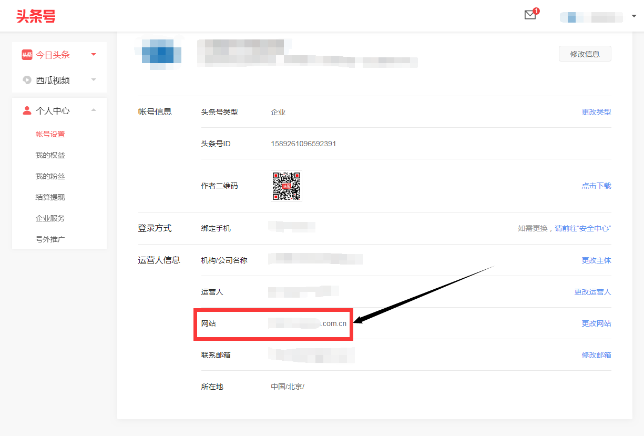Expand the 西瓜视频 menu arrow
The image size is (644, 436).
94,80
